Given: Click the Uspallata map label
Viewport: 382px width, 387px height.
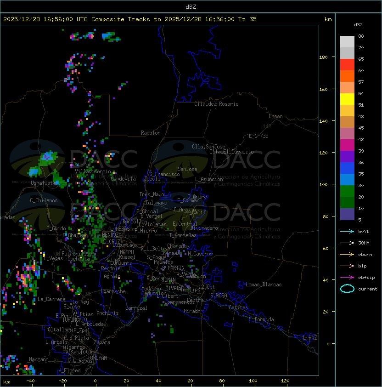Looking at the screenshot, I should pyautogui.click(x=44, y=183).
